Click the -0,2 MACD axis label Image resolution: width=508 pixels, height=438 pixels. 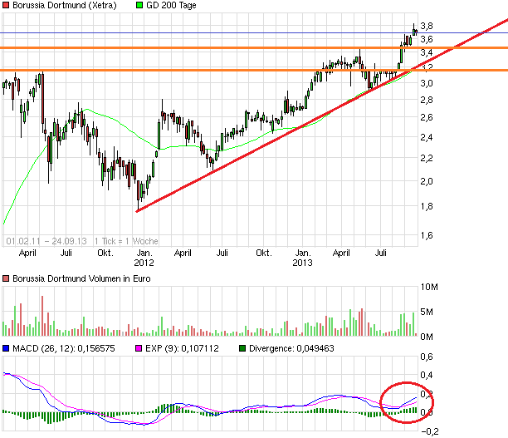430,431
